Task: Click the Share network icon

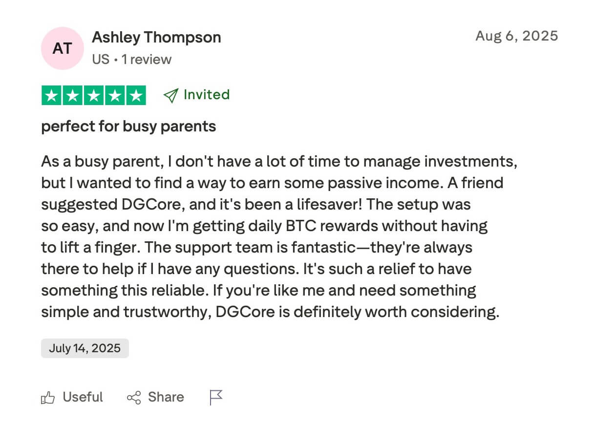Action: pos(134,398)
